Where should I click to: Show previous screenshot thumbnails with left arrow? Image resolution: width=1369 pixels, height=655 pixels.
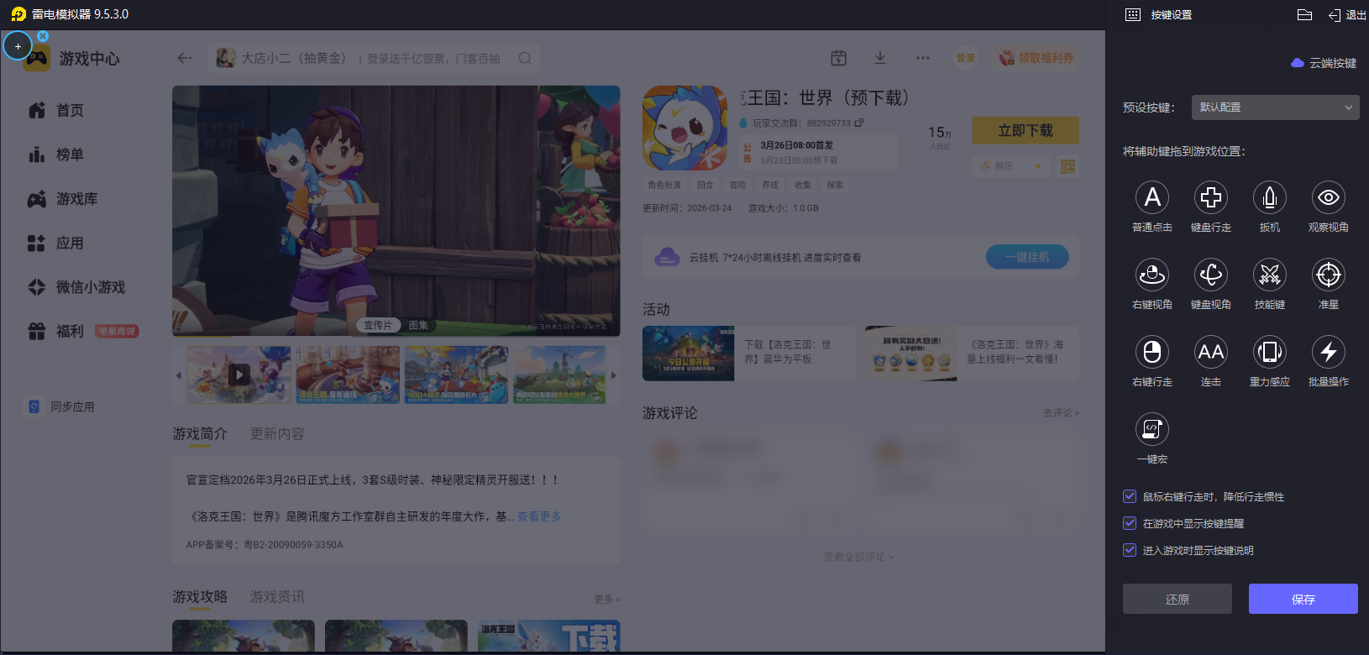click(x=178, y=375)
